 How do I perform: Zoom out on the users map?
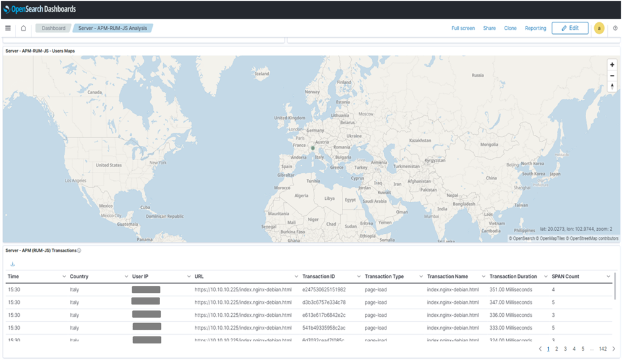[x=612, y=75]
